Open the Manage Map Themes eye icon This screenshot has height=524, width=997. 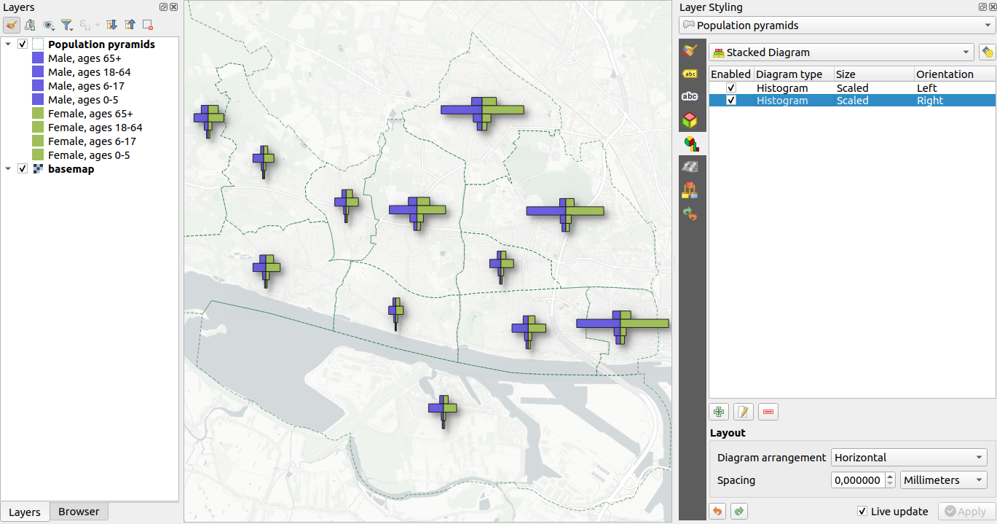coord(48,24)
